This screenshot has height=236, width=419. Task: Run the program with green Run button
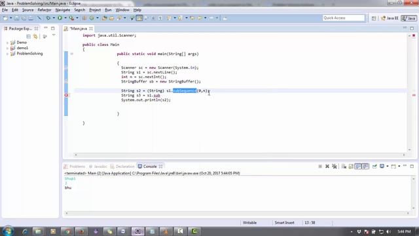[60, 18]
